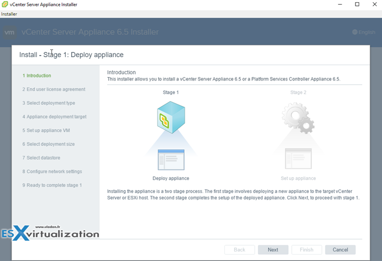Image resolution: width=382 pixels, height=261 pixels.
Task: Click the Stage 1 blue cube appliance icon
Action: (171, 118)
